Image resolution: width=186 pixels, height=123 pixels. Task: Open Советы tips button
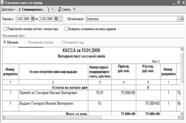point(64,10)
